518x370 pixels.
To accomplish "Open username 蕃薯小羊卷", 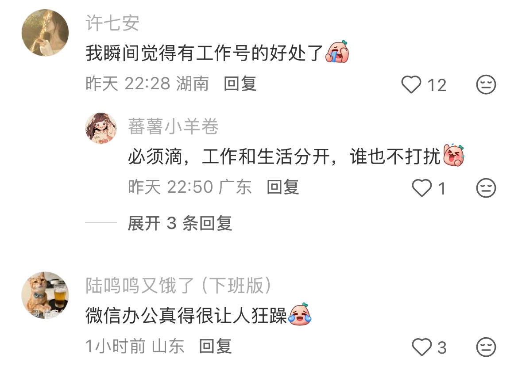I will pyautogui.click(x=173, y=126).
